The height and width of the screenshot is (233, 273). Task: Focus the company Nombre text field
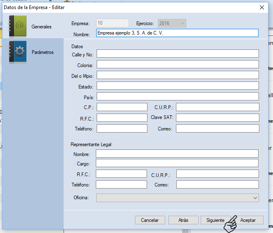[x=177, y=33]
